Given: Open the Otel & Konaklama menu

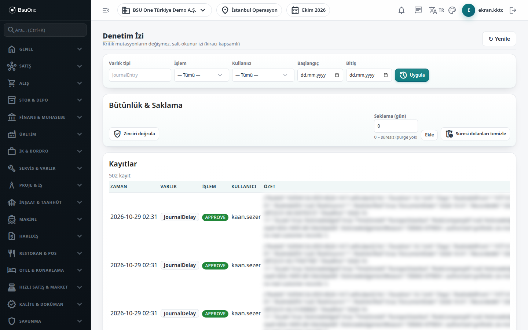Looking at the screenshot, I should click(45, 270).
